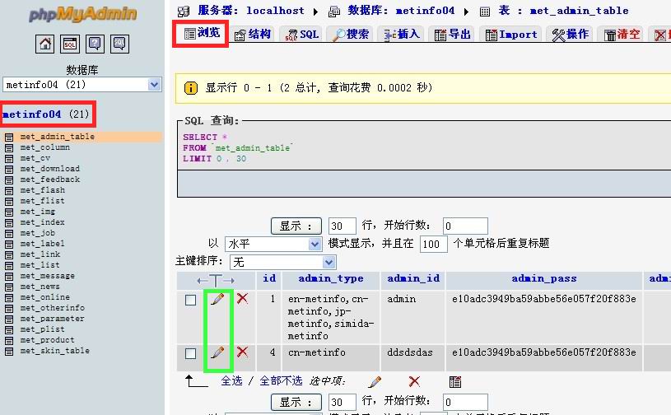Switch to the SQL tab
Image resolution: width=671 pixels, height=415 pixels.
pos(302,34)
